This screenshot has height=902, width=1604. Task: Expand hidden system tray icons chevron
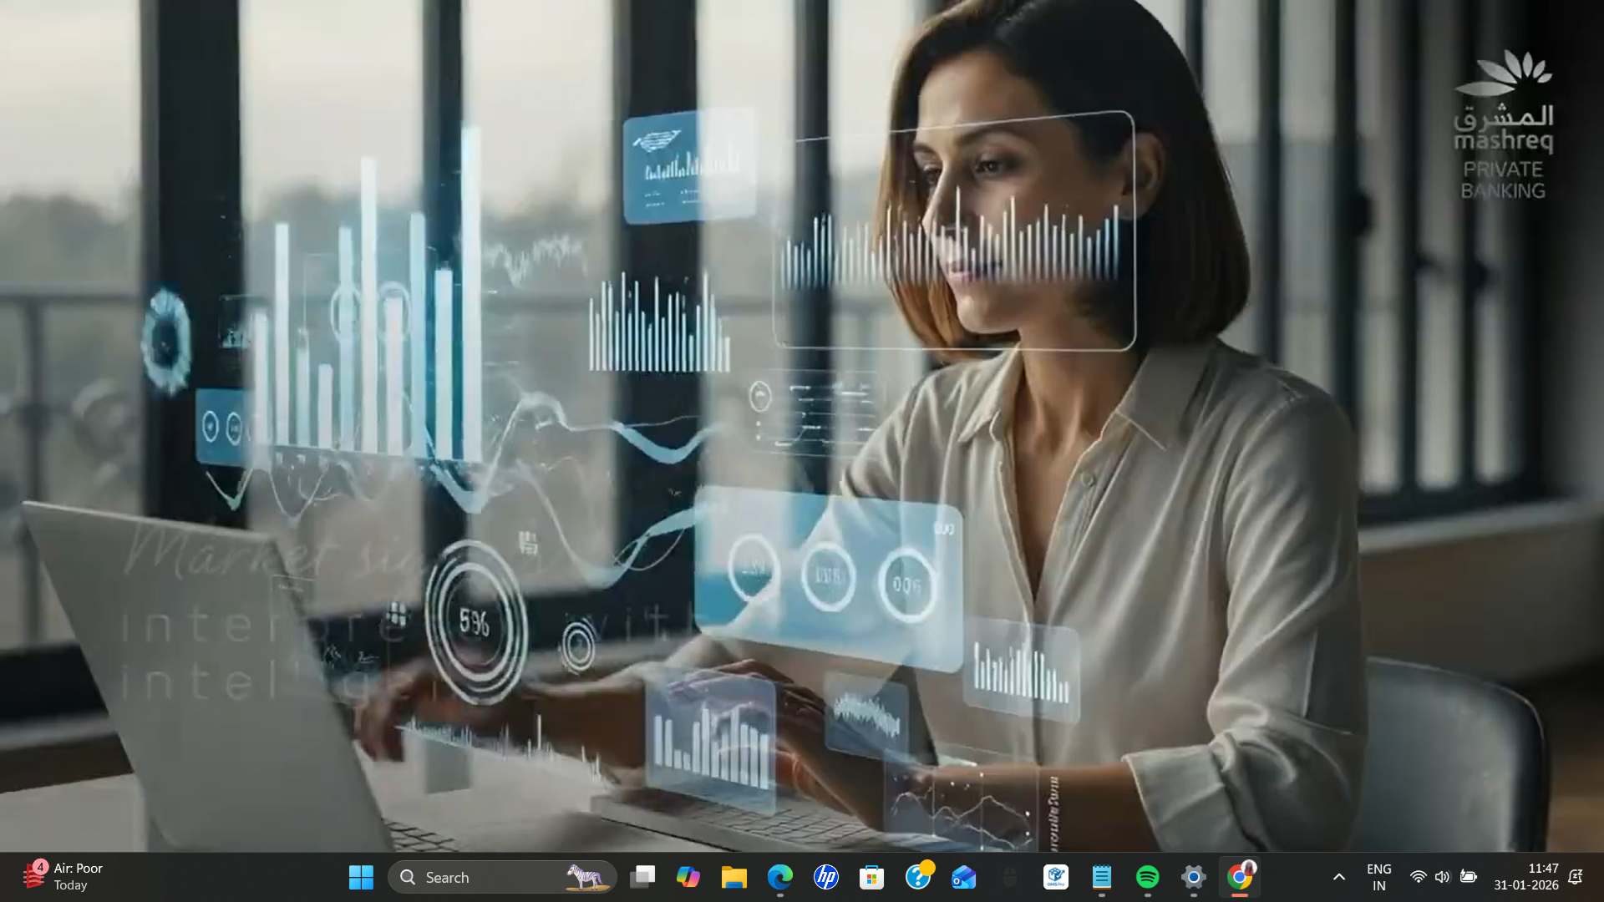click(x=1339, y=877)
